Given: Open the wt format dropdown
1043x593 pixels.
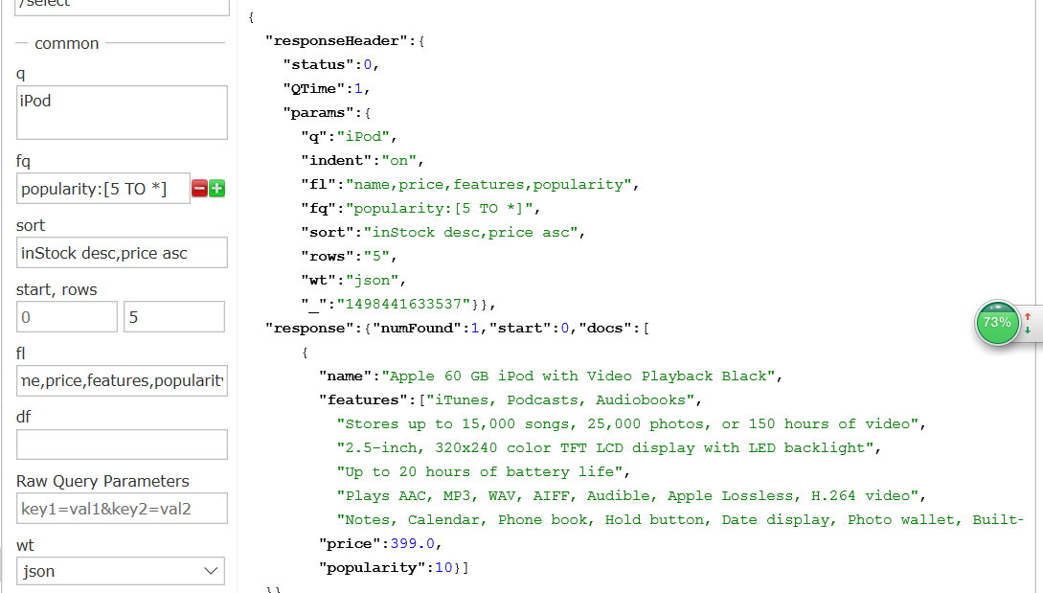Looking at the screenshot, I should (121, 571).
